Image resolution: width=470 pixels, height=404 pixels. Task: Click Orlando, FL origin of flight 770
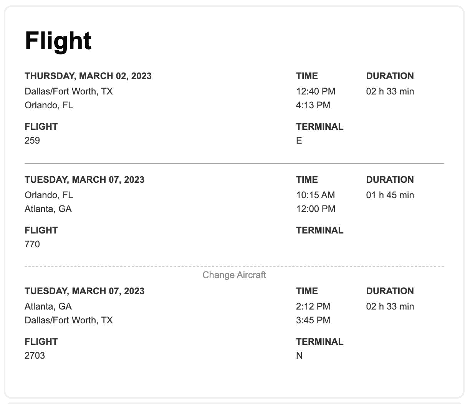49,195
